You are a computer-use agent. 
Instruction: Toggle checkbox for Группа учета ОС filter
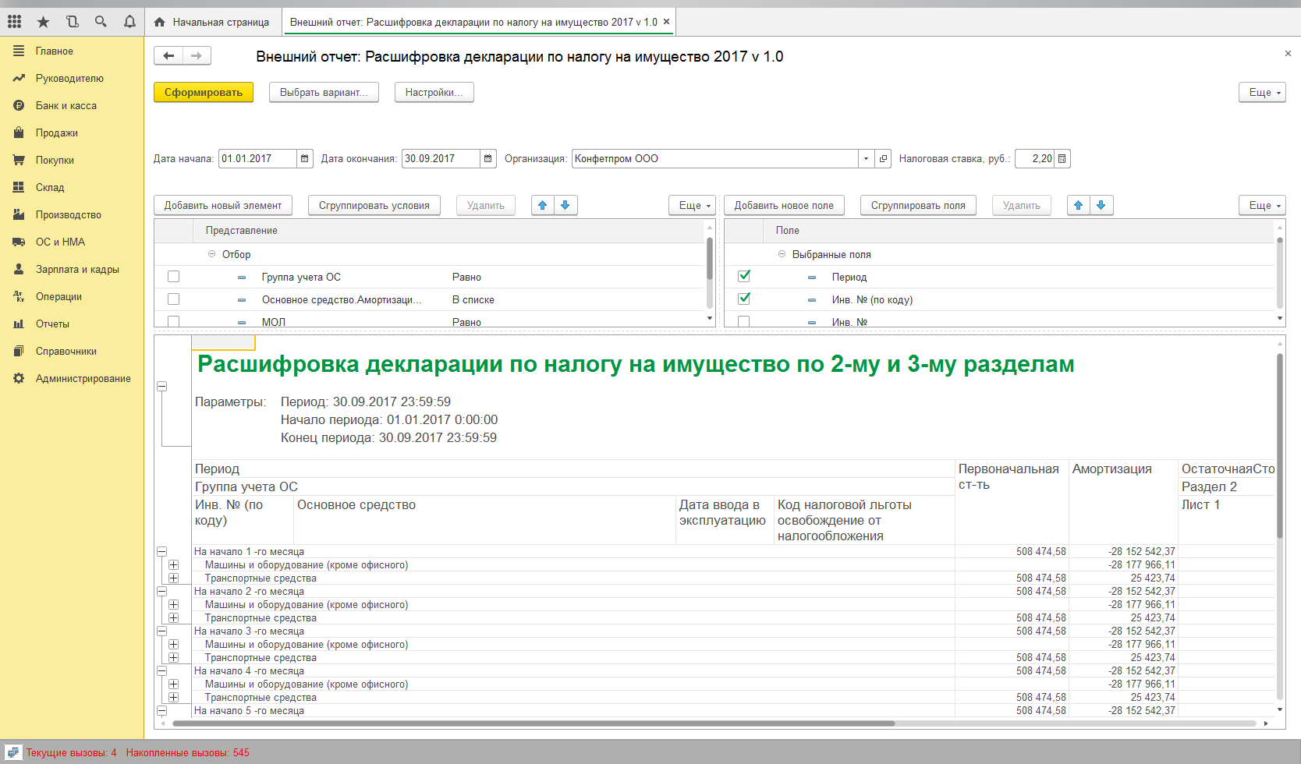coord(173,277)
